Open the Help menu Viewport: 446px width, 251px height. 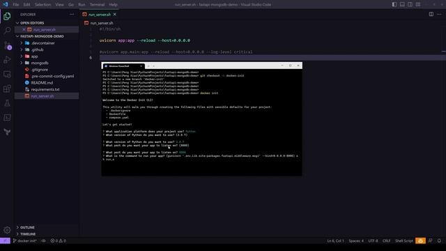coord(113,5)
